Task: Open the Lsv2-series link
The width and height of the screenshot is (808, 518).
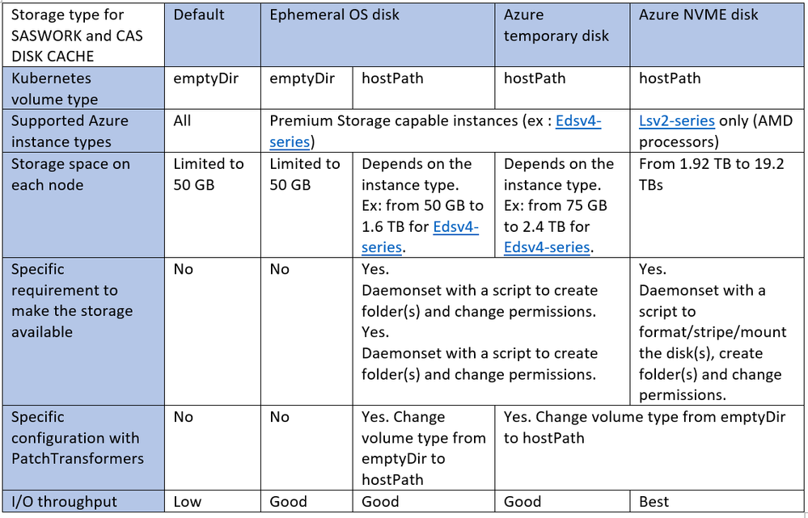Action: point(677,121)
